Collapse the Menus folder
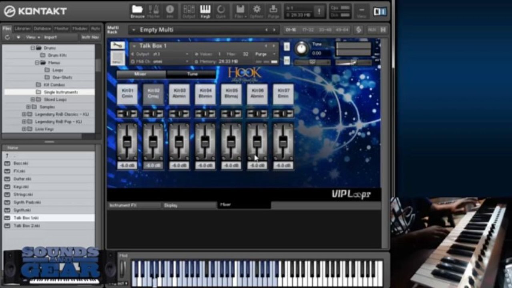Image resolution: width=512 pixels, height=288 pixels. coord(37,63)
